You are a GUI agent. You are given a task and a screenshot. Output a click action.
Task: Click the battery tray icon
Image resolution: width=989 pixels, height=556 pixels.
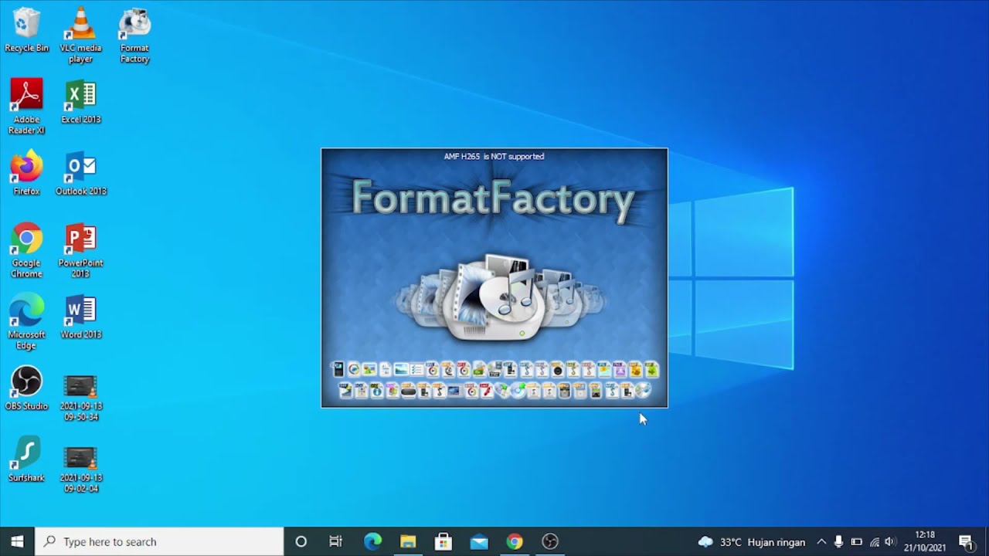856,542
